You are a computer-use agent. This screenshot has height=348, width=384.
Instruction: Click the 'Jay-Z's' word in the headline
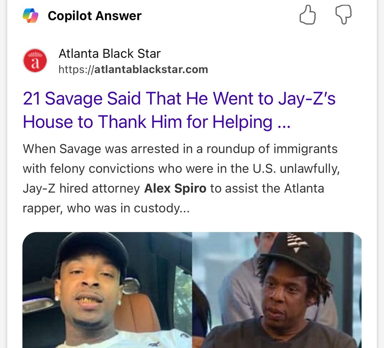pyautogui.click(x=307, y=98)
